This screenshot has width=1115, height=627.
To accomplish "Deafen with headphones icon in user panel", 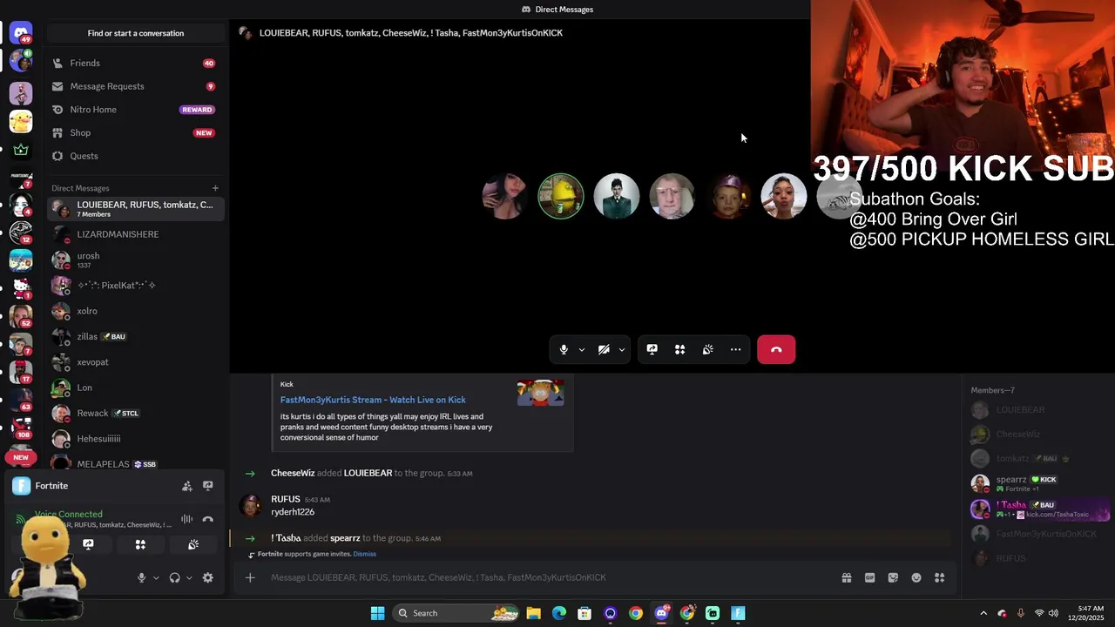I will 174,577.
